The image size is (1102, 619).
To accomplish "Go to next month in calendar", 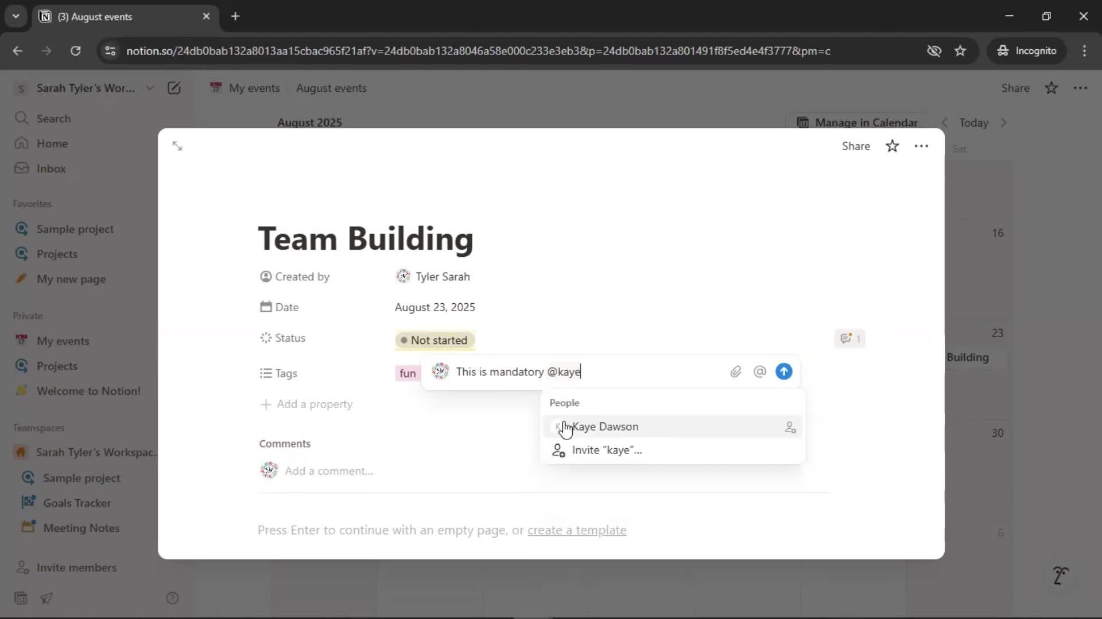I will pos(1003,123).
